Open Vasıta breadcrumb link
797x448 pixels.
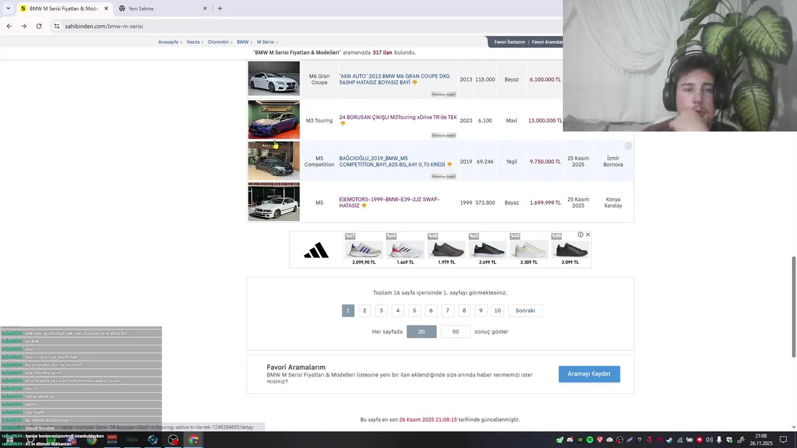[193, 42]
